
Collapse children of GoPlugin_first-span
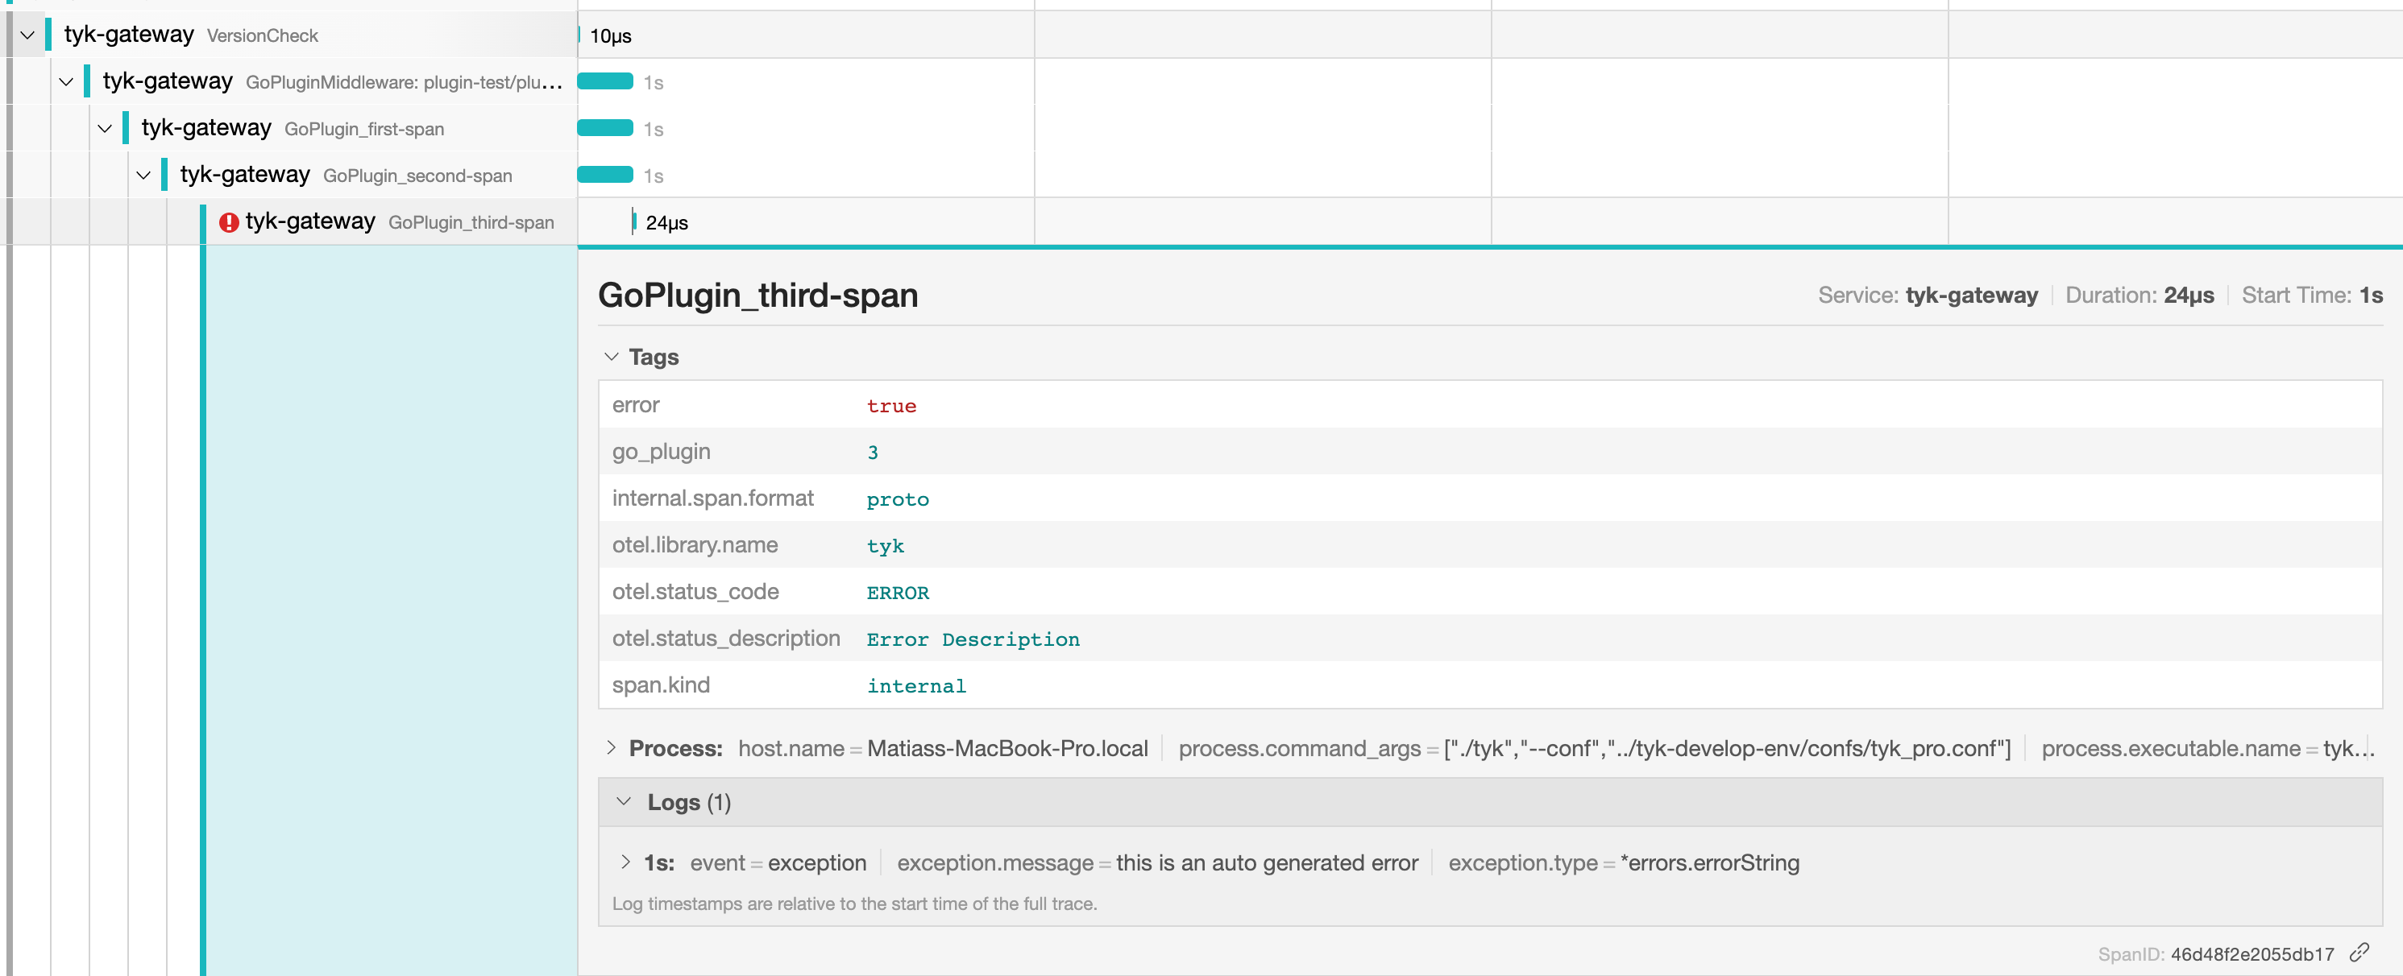tap(105, 129)
